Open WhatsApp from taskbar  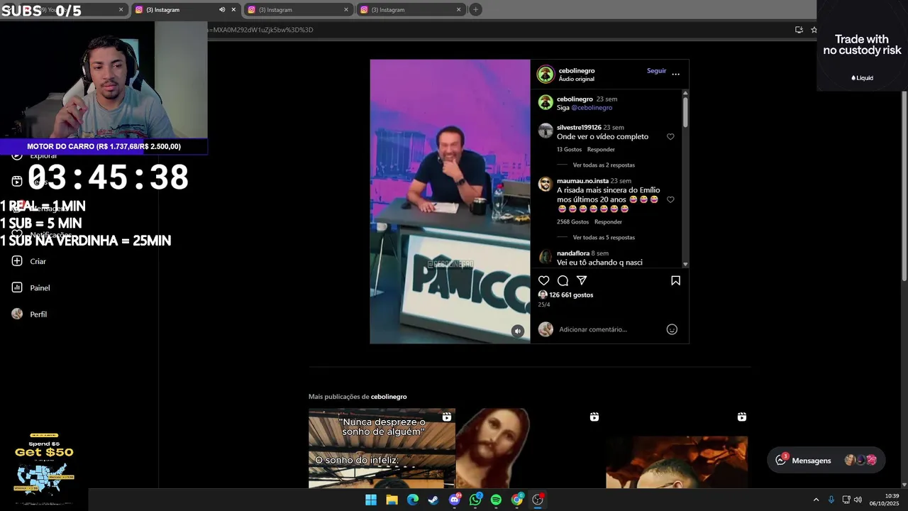[x=475, y=500]
